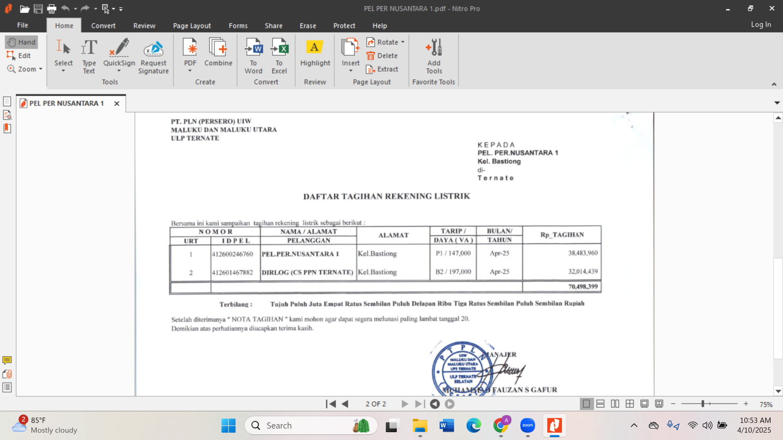Viewport: 783px width, 440px height.
Task: Zoom out with the minus button
Action: click(673, 404)
